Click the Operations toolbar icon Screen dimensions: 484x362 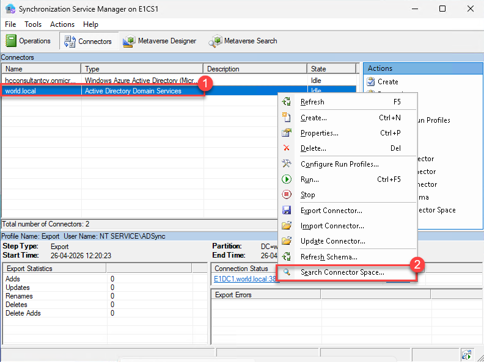click(12, 41)
